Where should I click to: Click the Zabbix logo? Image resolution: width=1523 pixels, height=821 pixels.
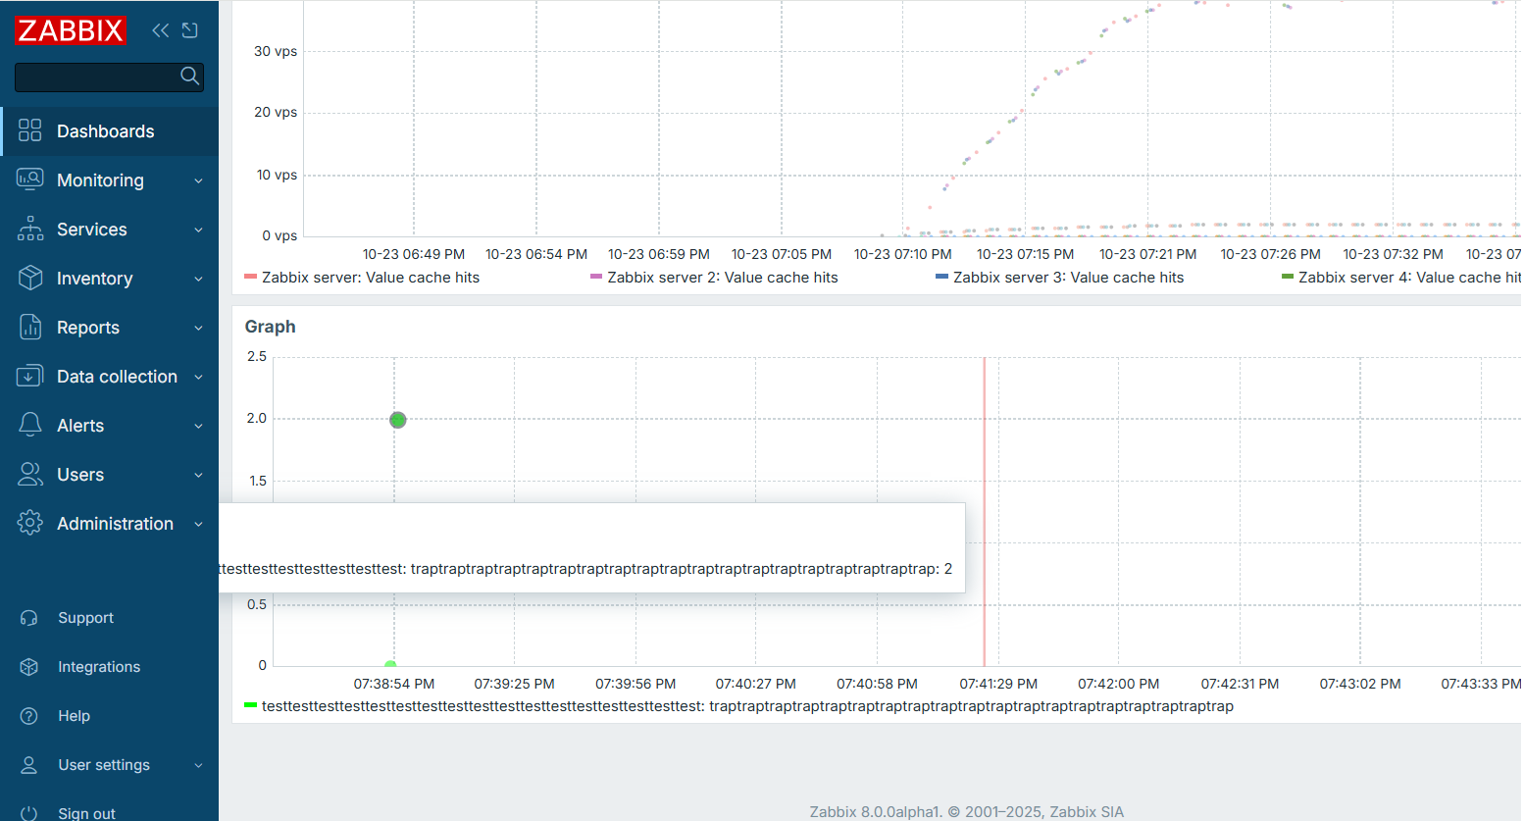[71, 30]
